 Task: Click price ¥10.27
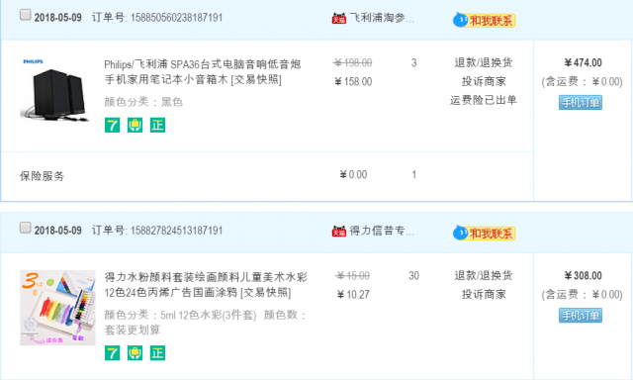point(353,294)
